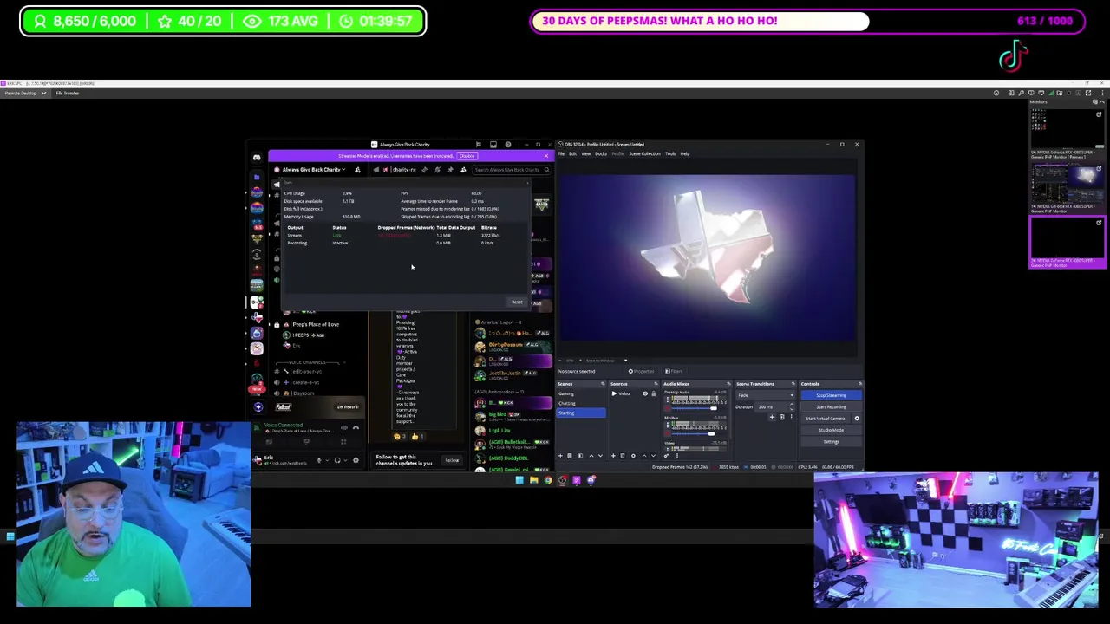Open the OBS Tools menu
1110x624 pixels.
[670, 153]
